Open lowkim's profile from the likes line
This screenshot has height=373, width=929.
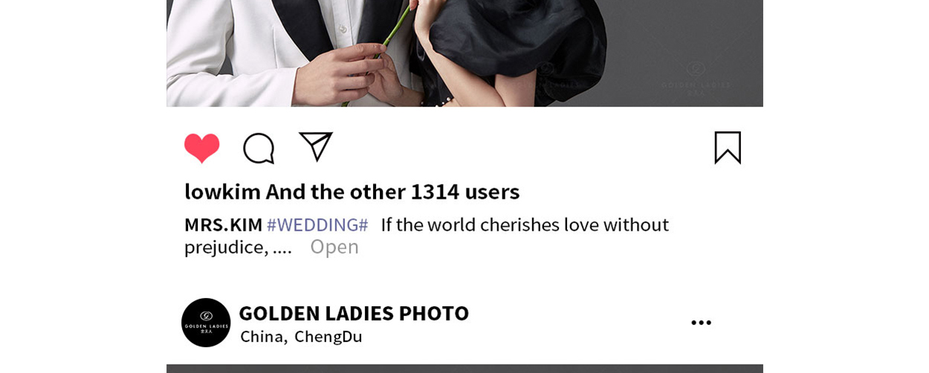(x=222, y=191)
